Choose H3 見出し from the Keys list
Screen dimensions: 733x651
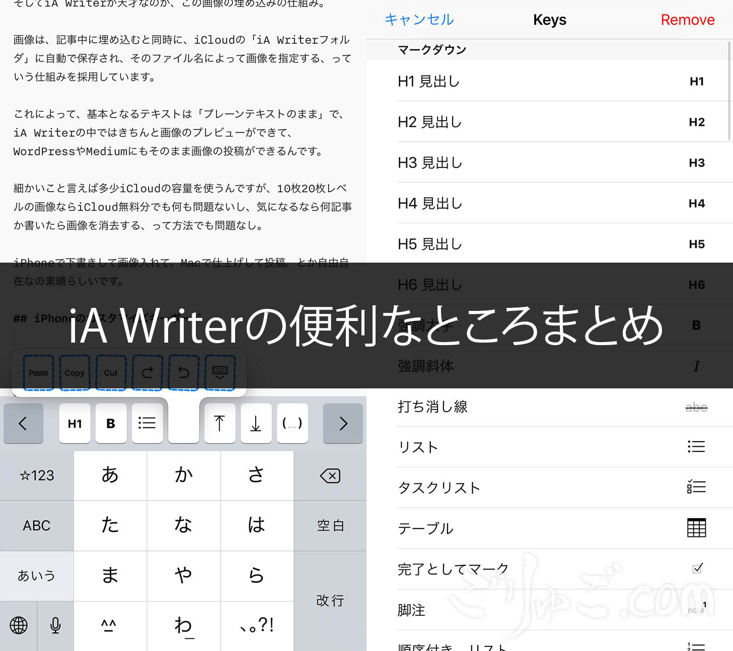pos(550,162)
